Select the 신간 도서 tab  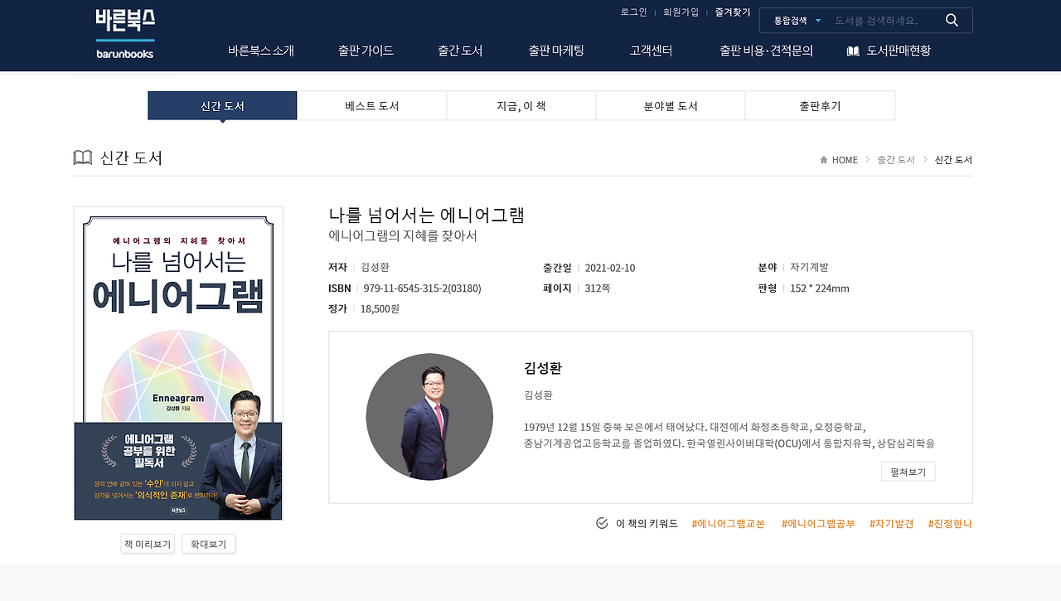coord(222,106)
